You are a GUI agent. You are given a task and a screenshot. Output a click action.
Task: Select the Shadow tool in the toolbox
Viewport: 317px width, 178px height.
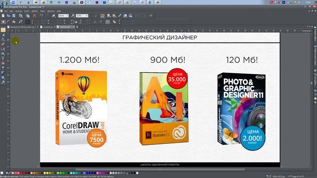(x=3, y=73)
